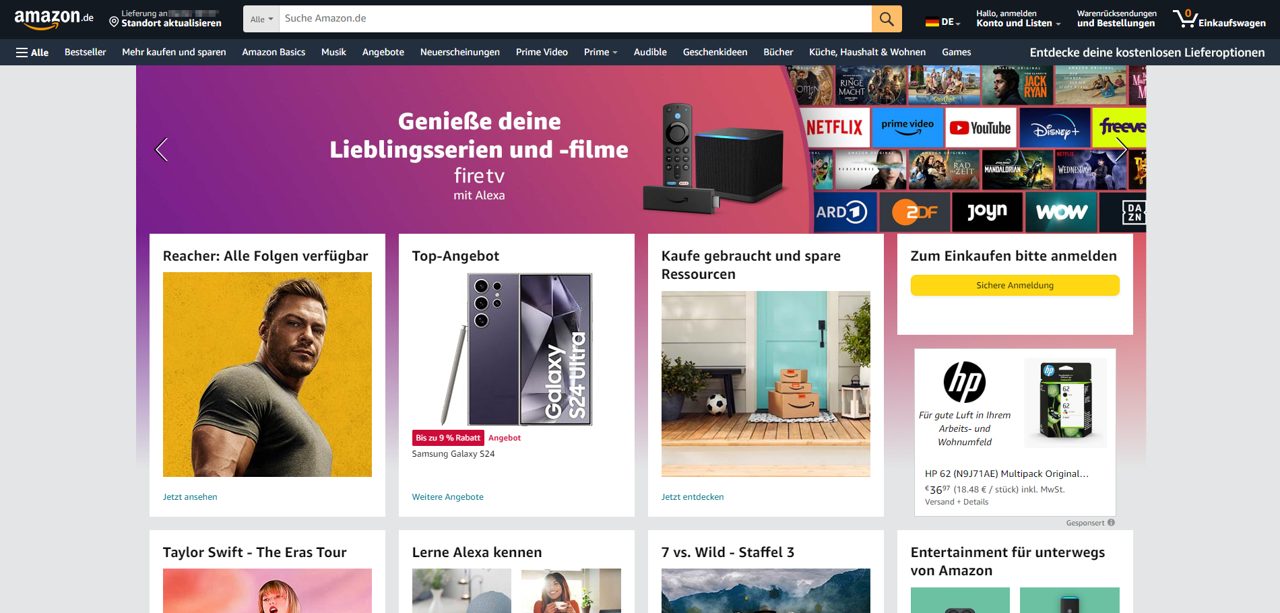The width and height of the screenshot is (1280, 613).
Task: Open Angebote in navigation bar
Action: (383, 53)
